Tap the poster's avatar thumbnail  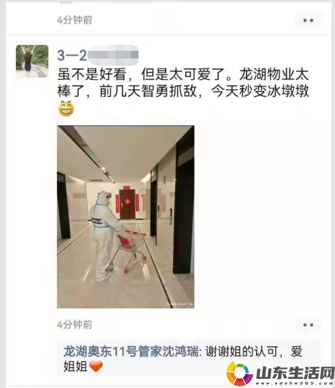pos(32,61)
